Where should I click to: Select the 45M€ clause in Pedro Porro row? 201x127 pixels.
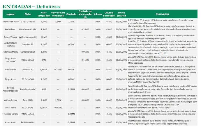tap(109, 29)
